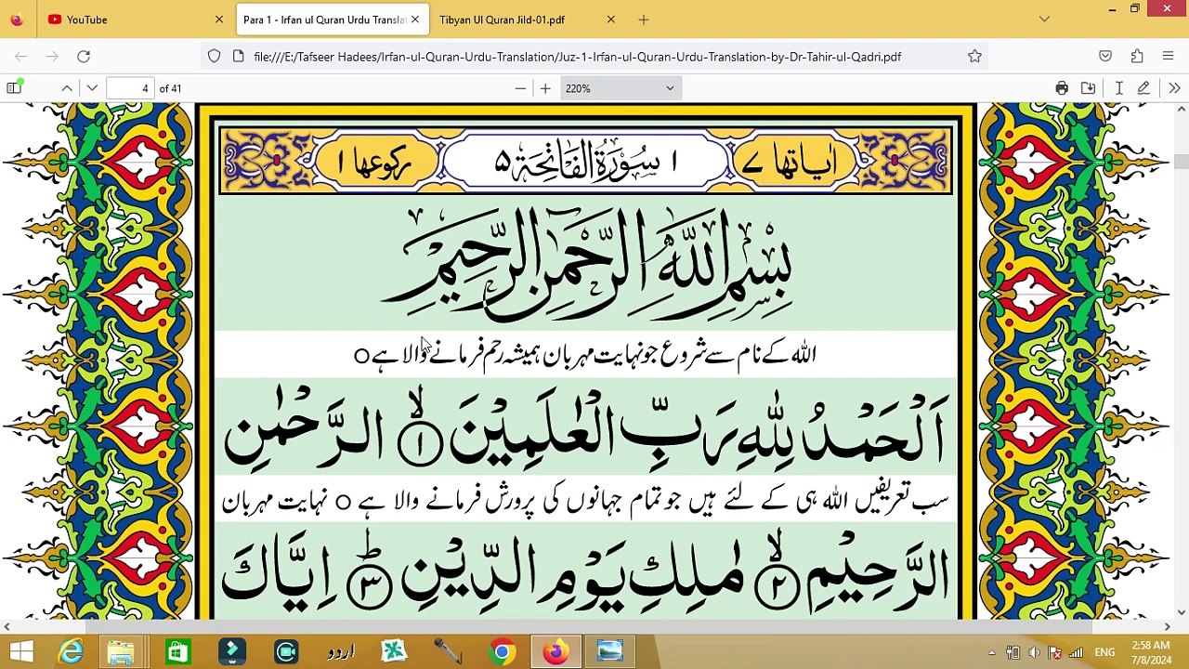Click the verse 2 end marker circle
The width and height of the screenshot is (1189, 669).
(x=778, y=585)
